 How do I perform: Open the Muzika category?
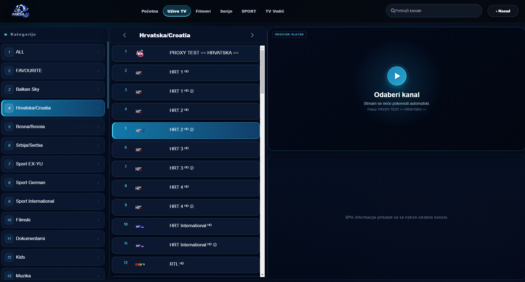[53, 274]
